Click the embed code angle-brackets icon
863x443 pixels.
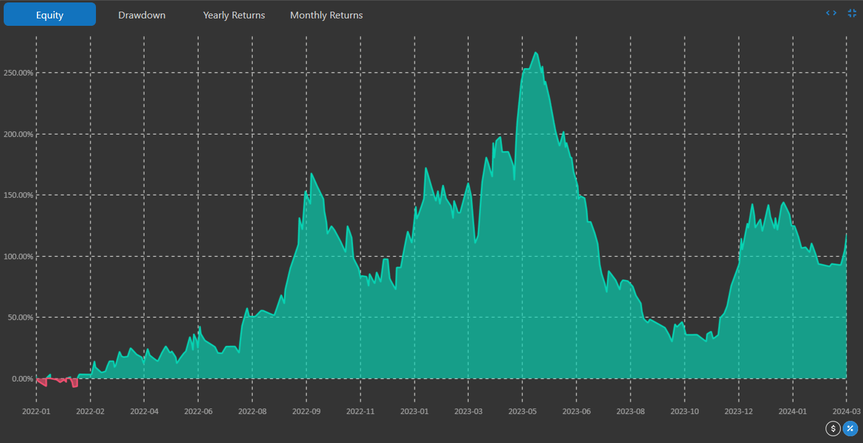tap(831, 13)
